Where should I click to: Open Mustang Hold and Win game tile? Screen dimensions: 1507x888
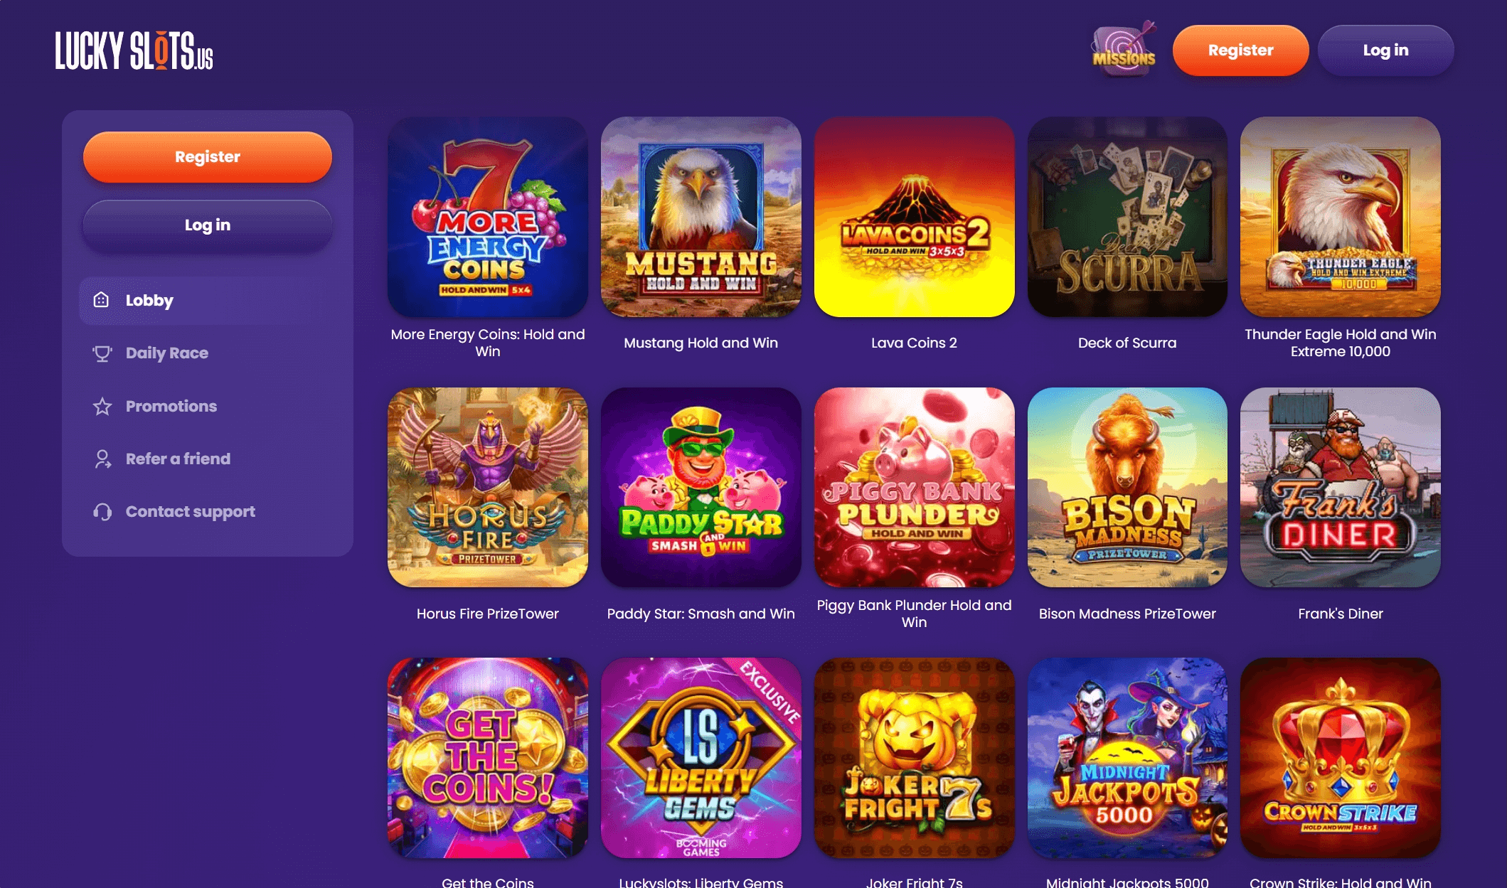701,217
